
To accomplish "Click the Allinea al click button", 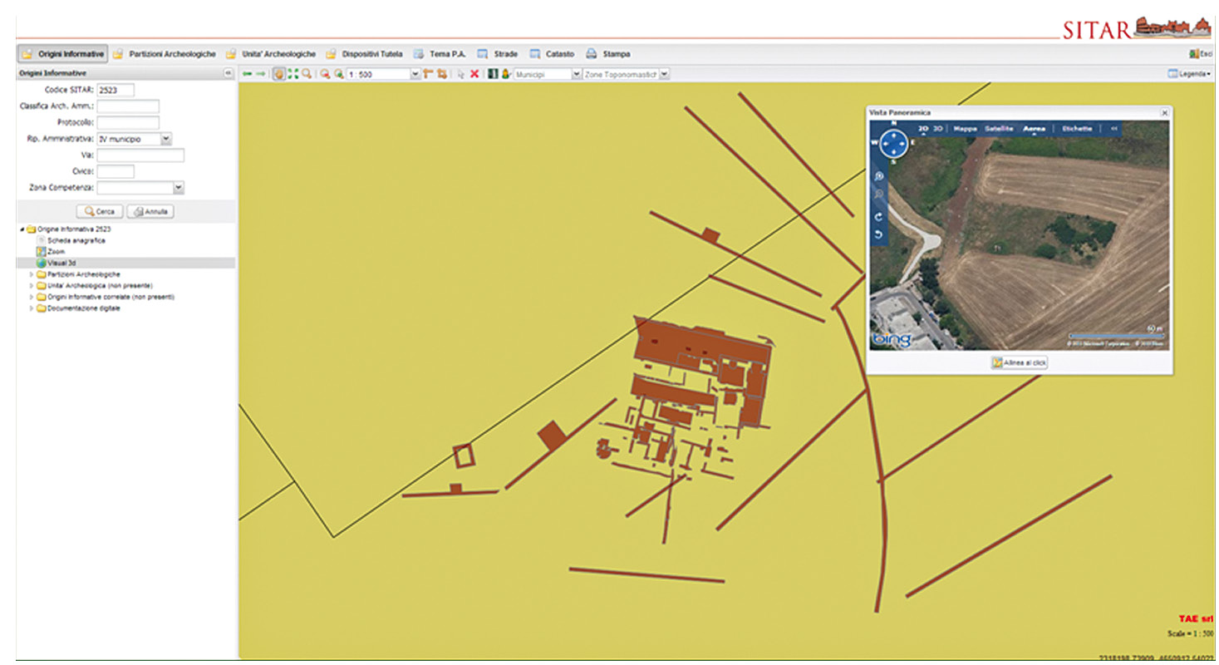I will (x=1020, y=362).
